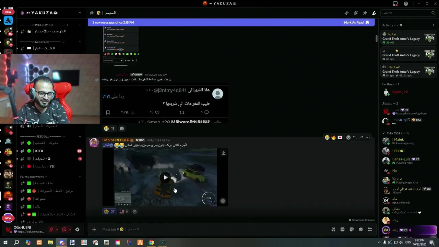Image resolution: width=439 pixels, height=247 pixels.
Task: Open the Threads icon in channel header
Action: tap(347, 13)
